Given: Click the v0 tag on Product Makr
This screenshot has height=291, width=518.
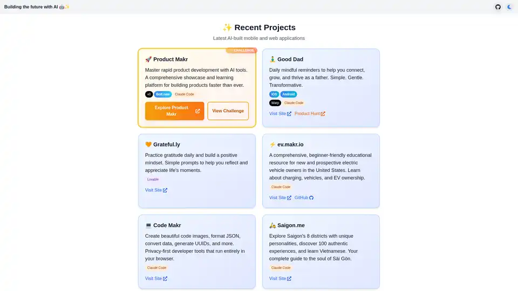Looking at the screenshot, I should (149, 94).
